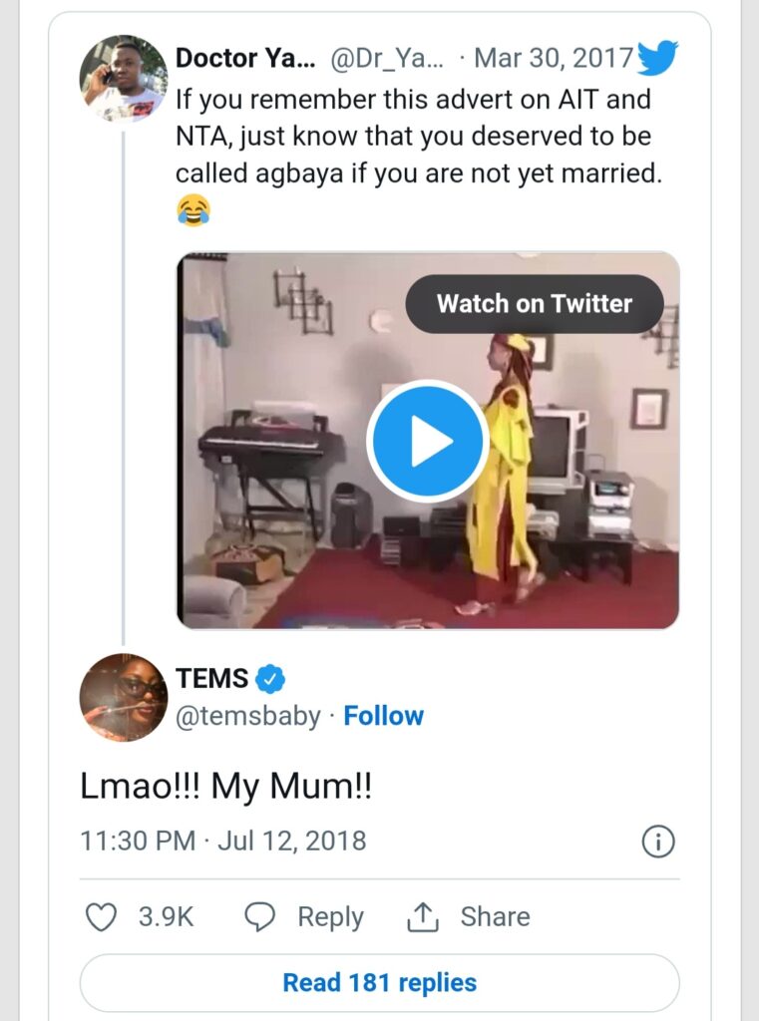Image resolution: width=759 pixels, height=1021 pixels.
Task: Click the Twitter bird logo icon
Action: [657, 57]
